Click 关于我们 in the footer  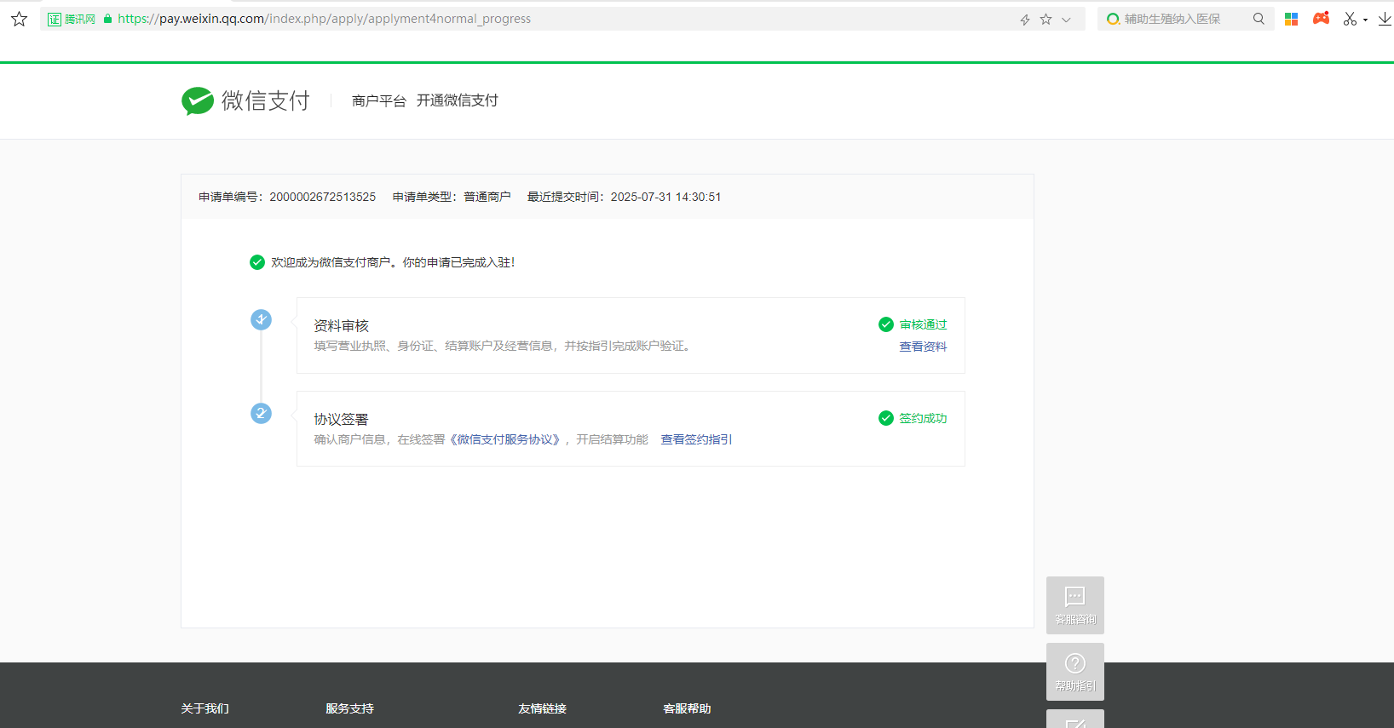[x=205, y=708]
